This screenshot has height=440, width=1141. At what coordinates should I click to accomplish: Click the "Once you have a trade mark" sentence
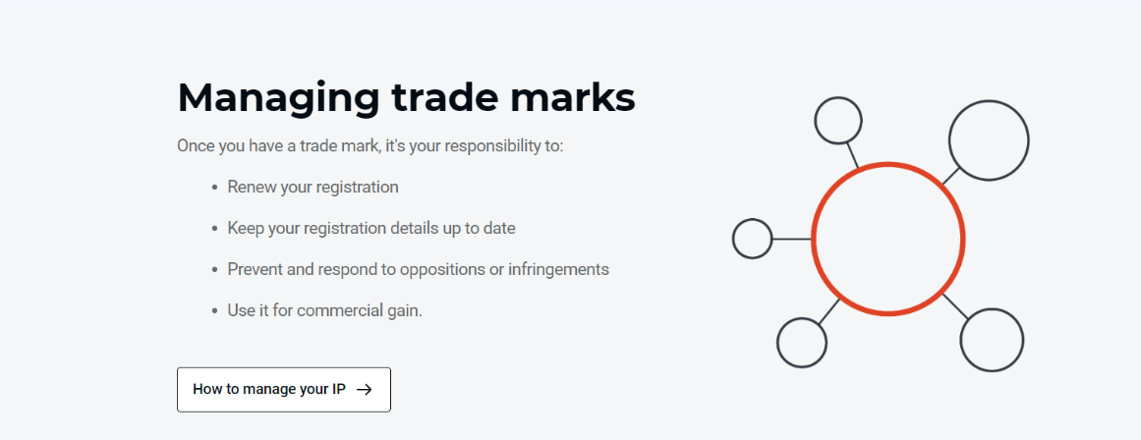pos(370,145)
